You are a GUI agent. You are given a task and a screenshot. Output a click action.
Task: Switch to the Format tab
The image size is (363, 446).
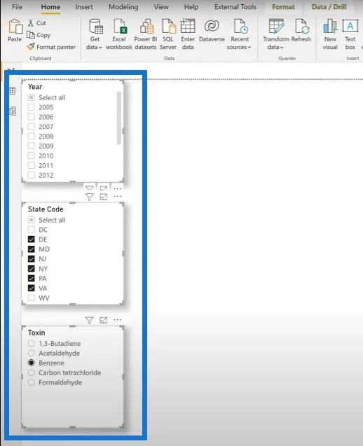pos(283,7)
